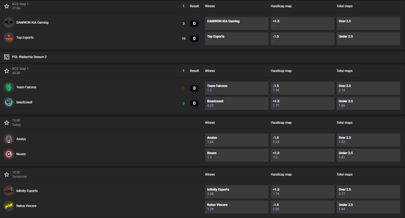Click the DAMWON KIA Gaming winner market
The width and height of the screenshot is (405, 218).
[x=237, y=23]
